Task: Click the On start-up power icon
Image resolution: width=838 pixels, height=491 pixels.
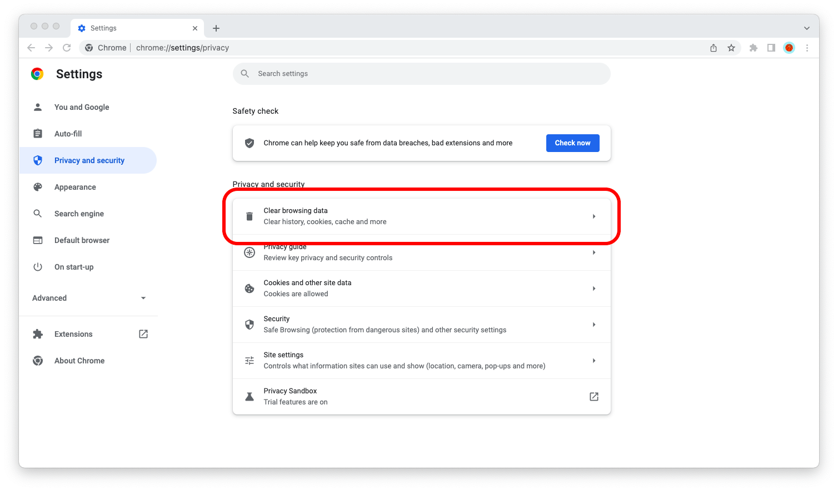Action: [x=37, y=266]
